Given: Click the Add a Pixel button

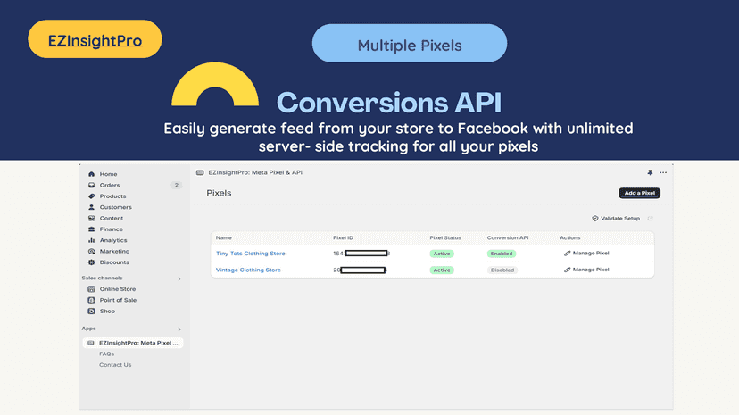Looking at the screenshot, I should (x=639, y=193).
